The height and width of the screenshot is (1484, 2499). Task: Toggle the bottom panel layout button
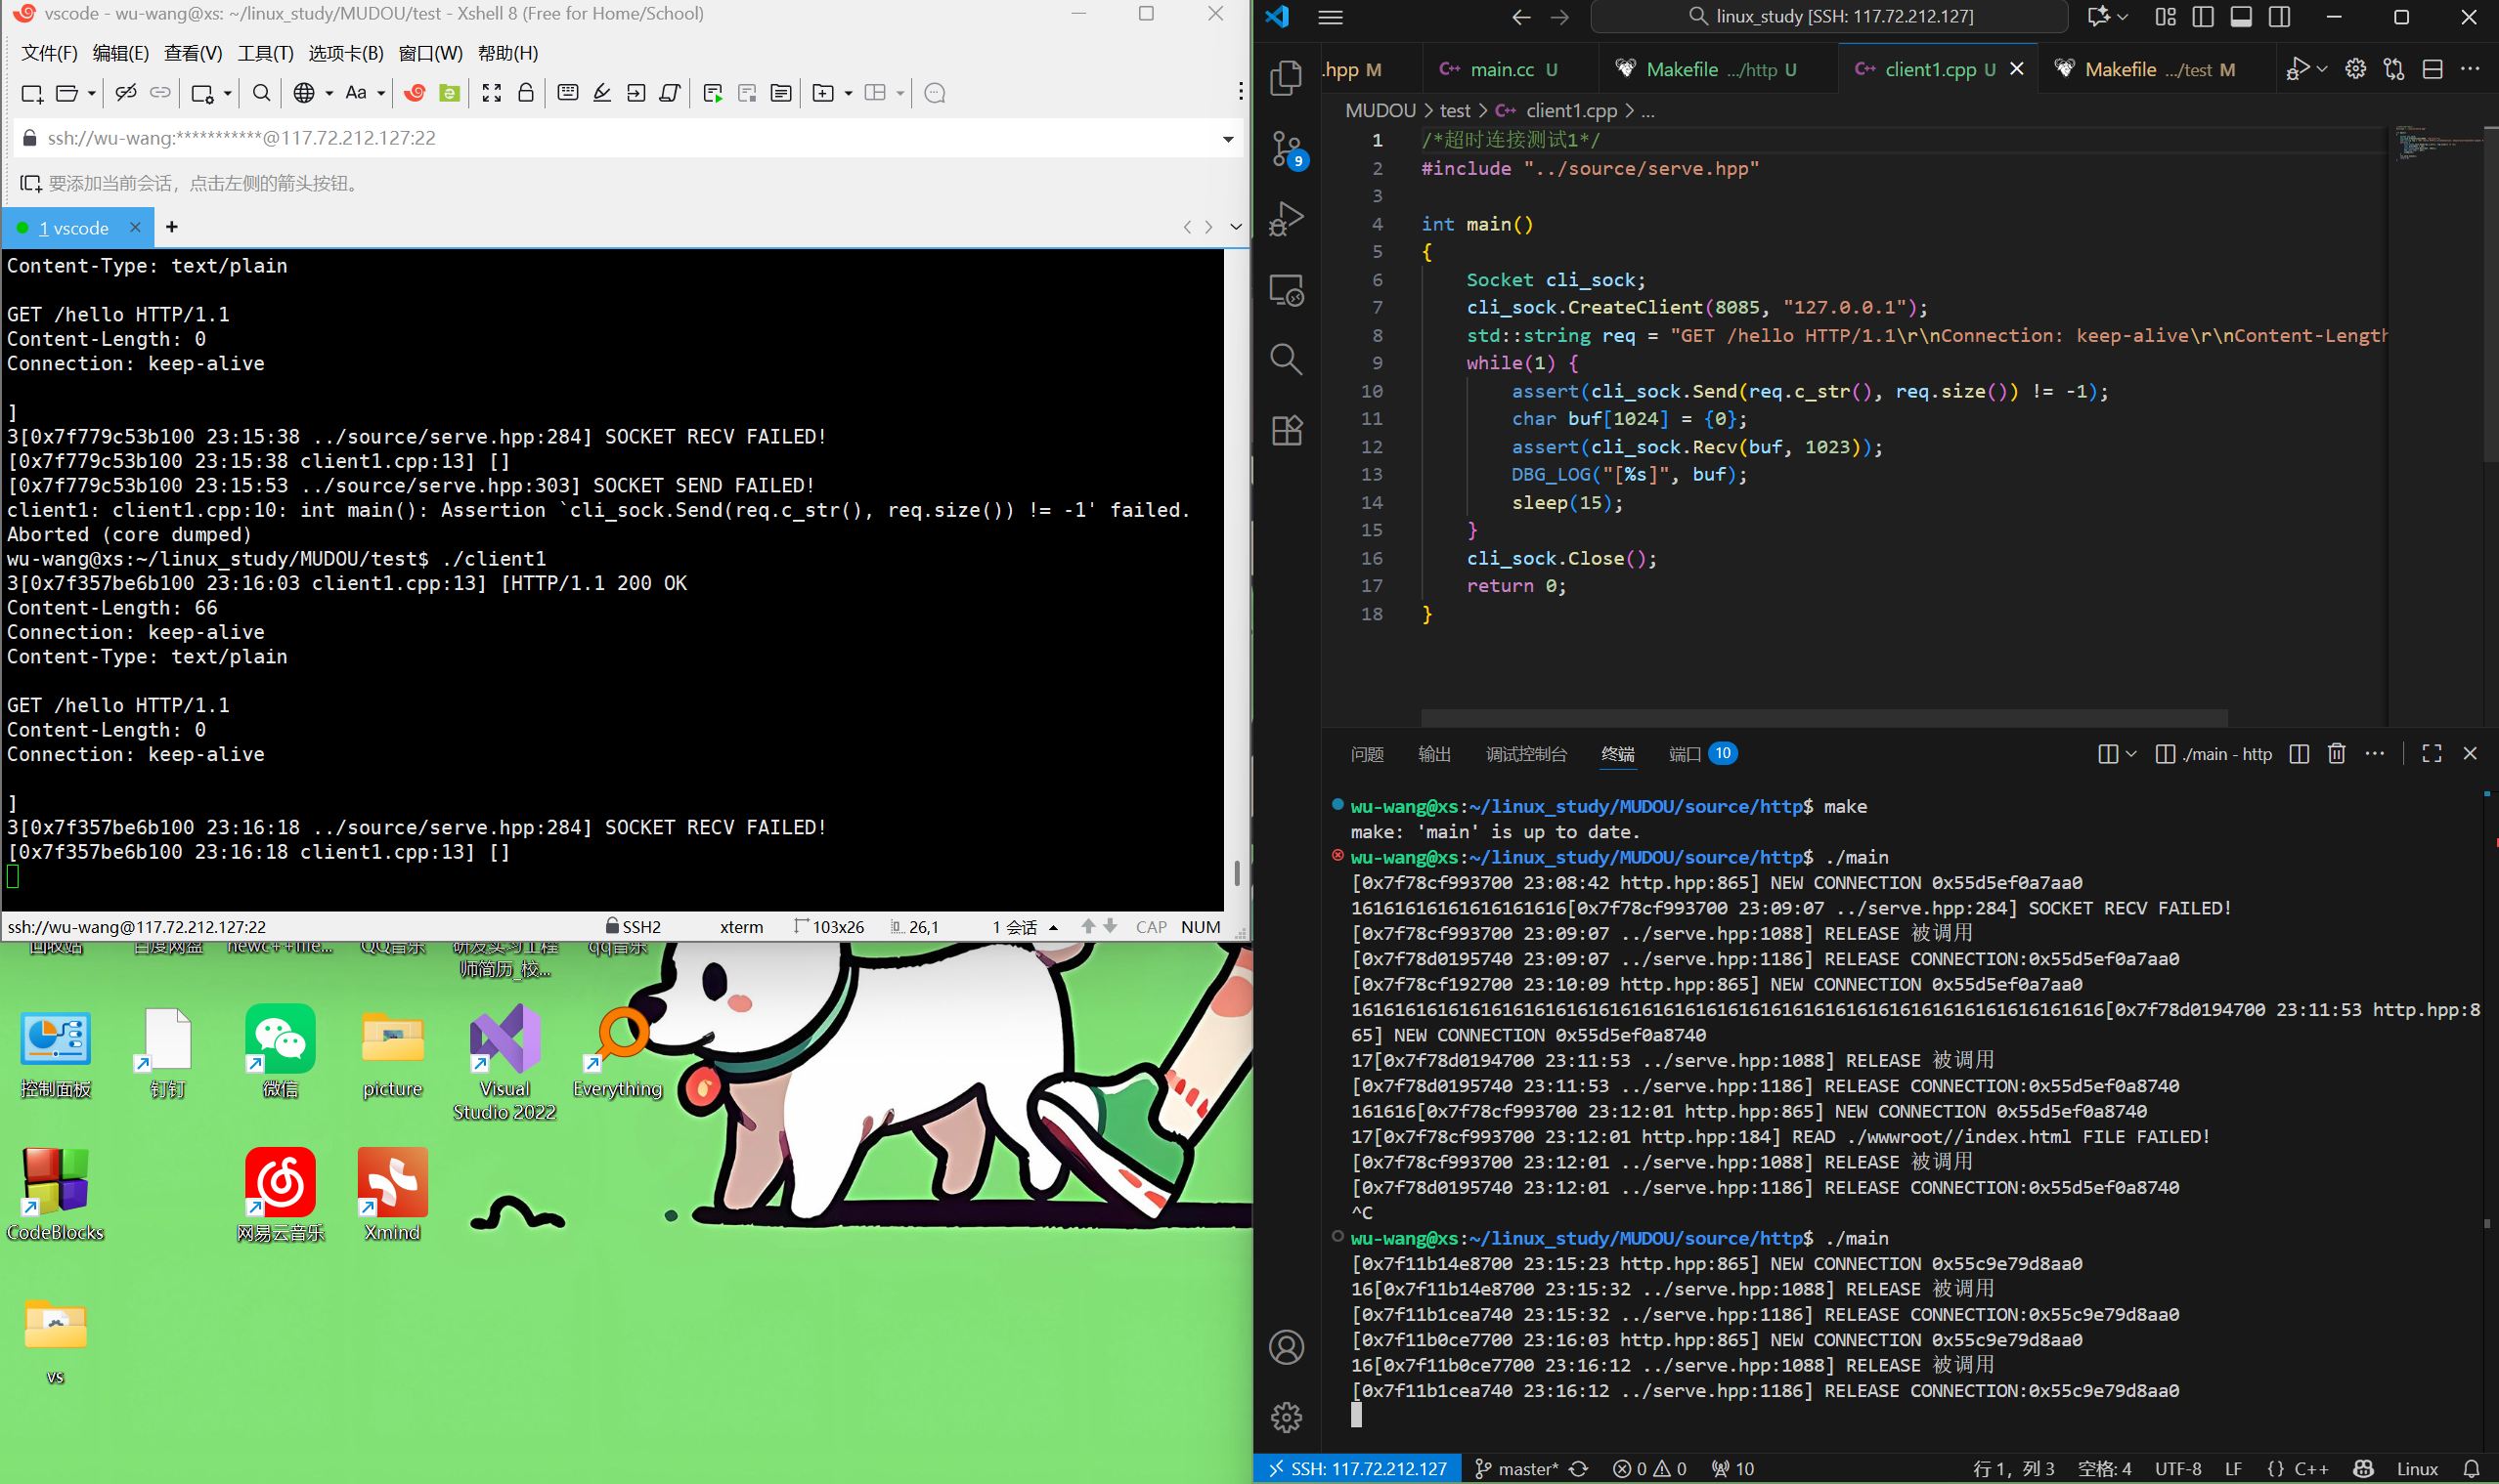(2241, 17)
